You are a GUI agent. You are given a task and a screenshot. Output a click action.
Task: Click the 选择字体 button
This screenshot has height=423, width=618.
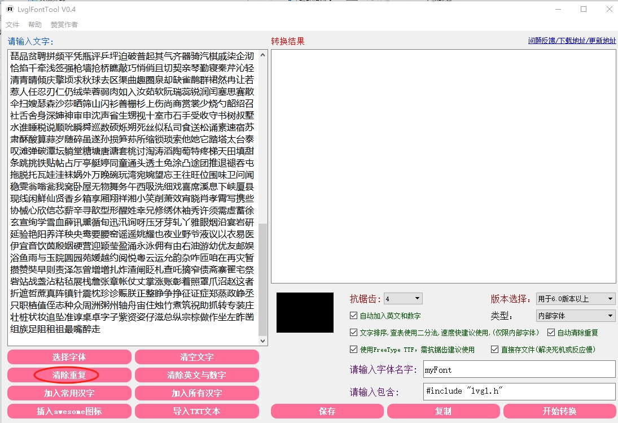click(69, 357)
